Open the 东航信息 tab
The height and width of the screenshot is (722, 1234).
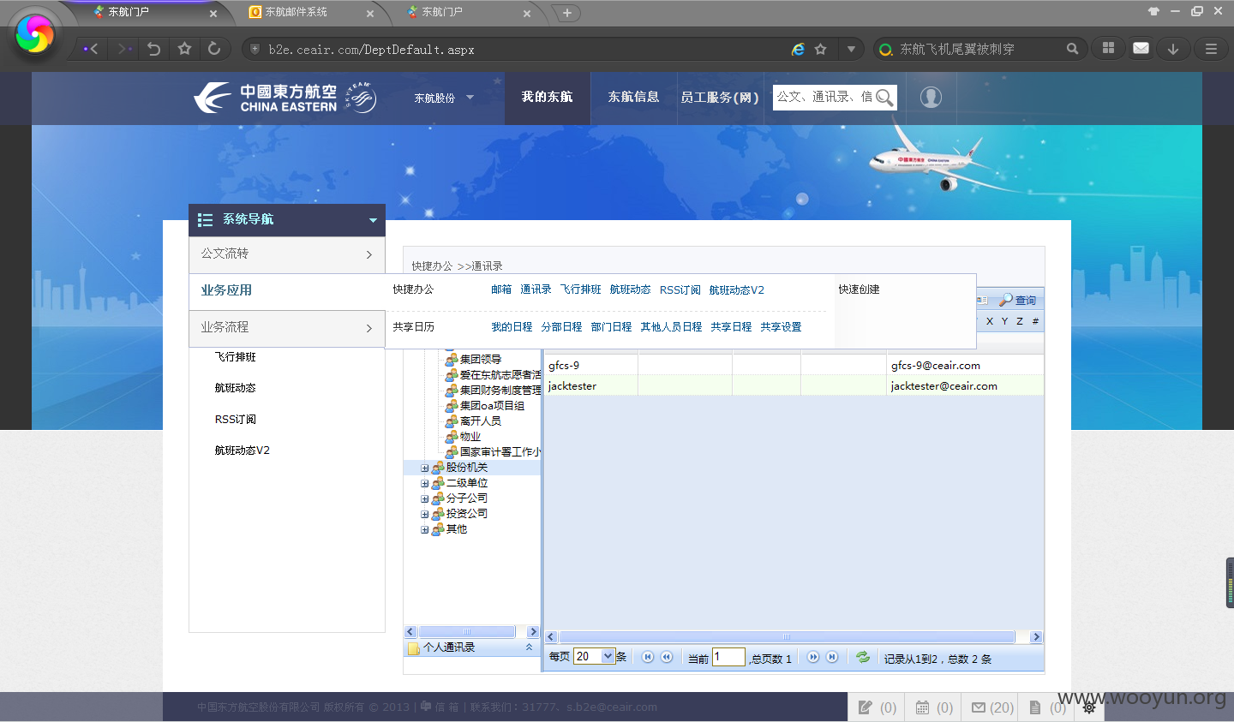[x=634, y=97]
